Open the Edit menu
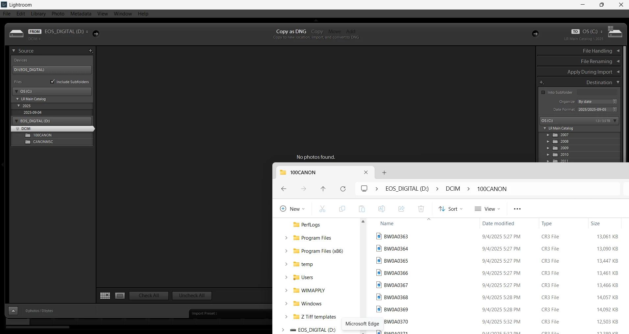Screen dimensions: 629x334 [x=21, y=14]
